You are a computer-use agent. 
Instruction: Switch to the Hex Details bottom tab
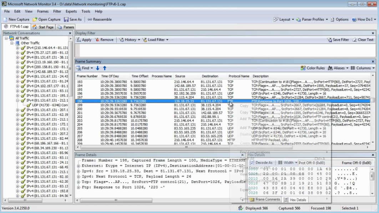click(295, 200)
